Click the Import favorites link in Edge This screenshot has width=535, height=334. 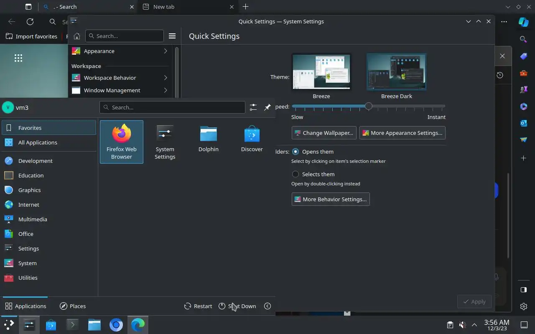(32, 36)
